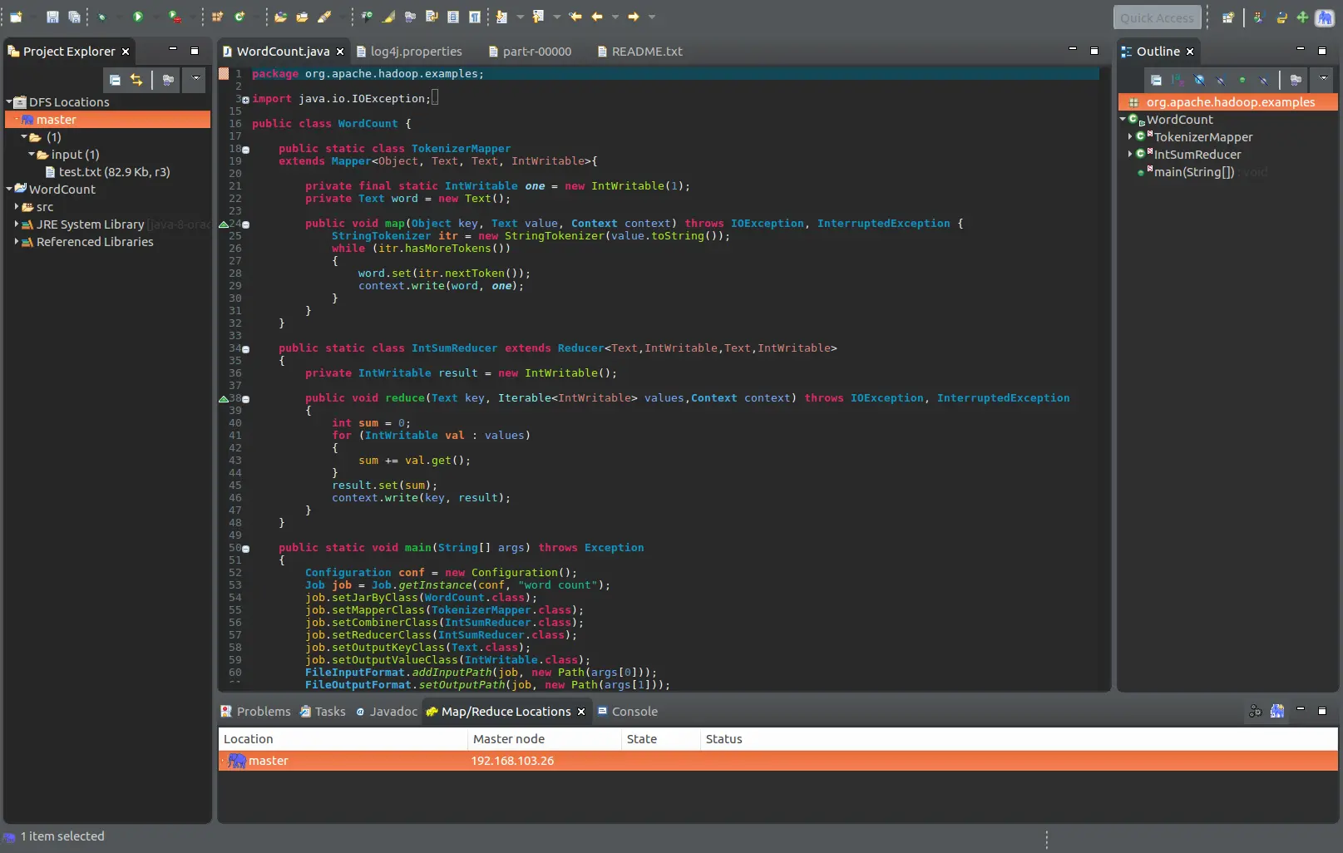Click New Hadoop location elephant icon
The image size is (1343, 853).
point(1277,711)
